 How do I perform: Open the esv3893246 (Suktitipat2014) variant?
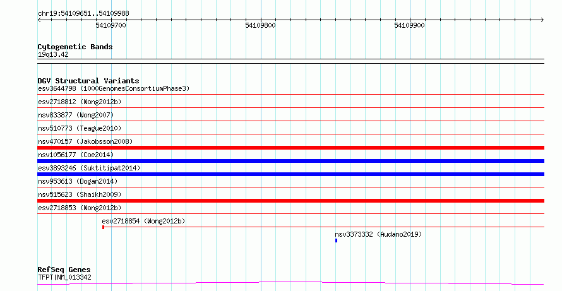89,168
